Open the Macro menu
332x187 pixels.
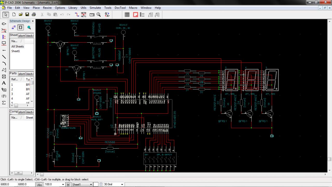pyautogui.click(x=133, y=8)
